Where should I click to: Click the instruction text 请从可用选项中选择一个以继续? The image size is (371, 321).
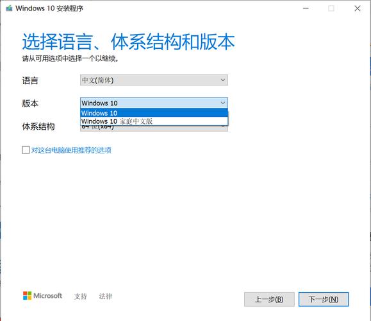pos(70,58)
